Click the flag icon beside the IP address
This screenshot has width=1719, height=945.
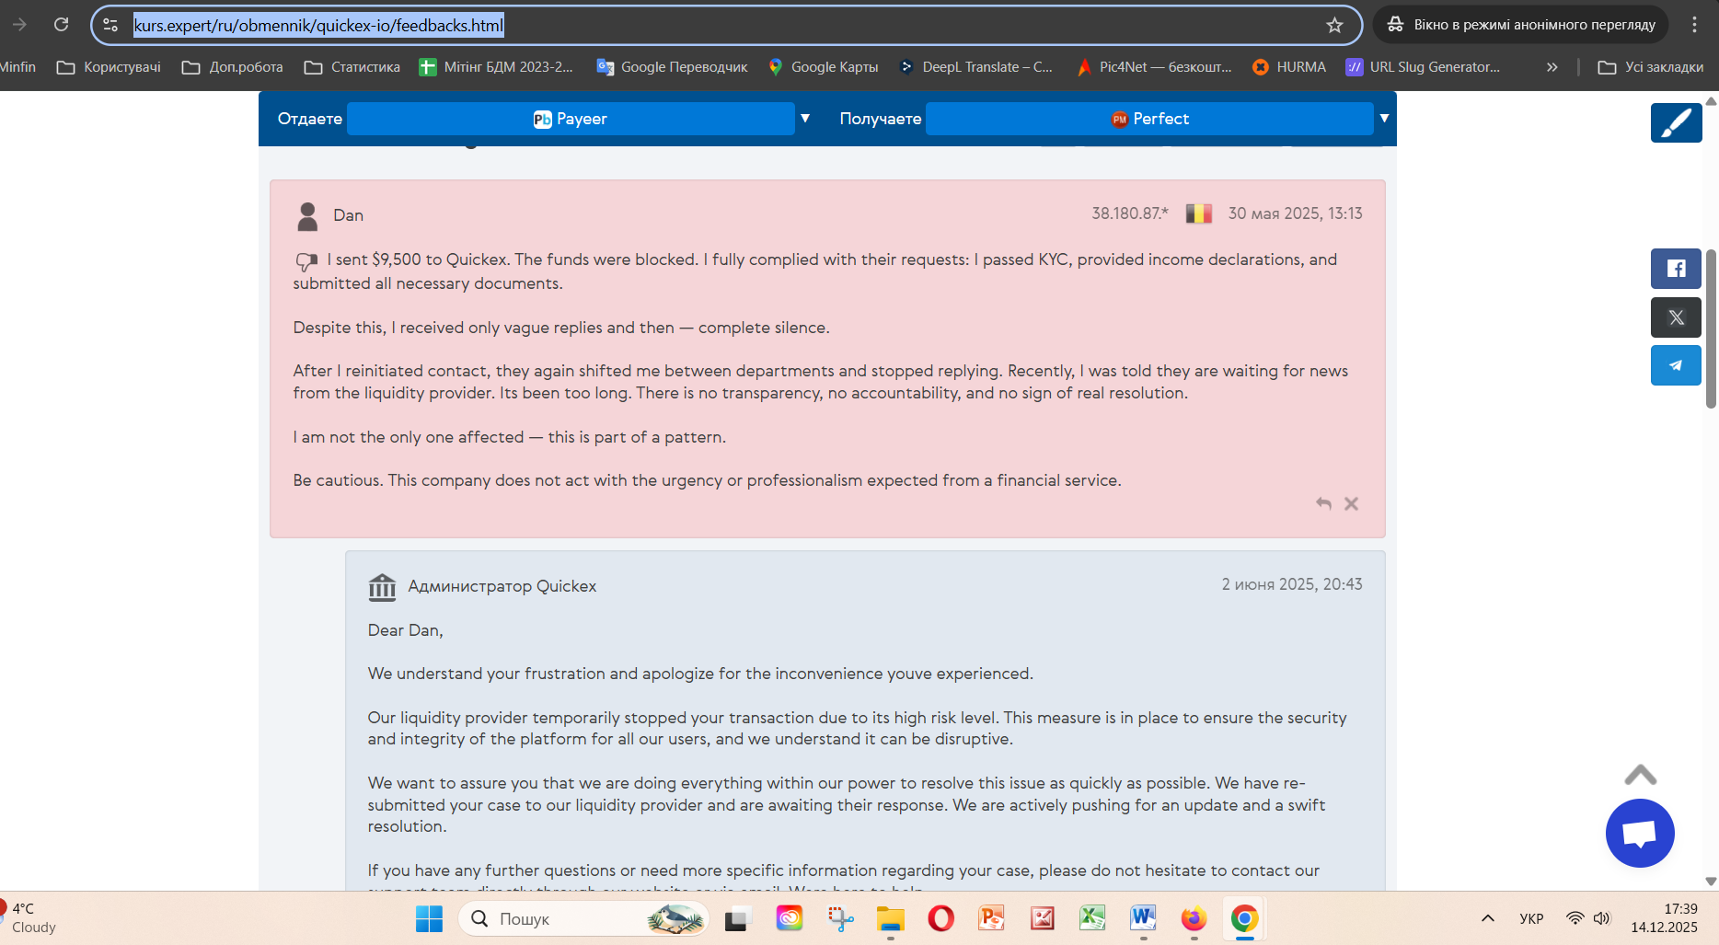tap(1198, 213)
